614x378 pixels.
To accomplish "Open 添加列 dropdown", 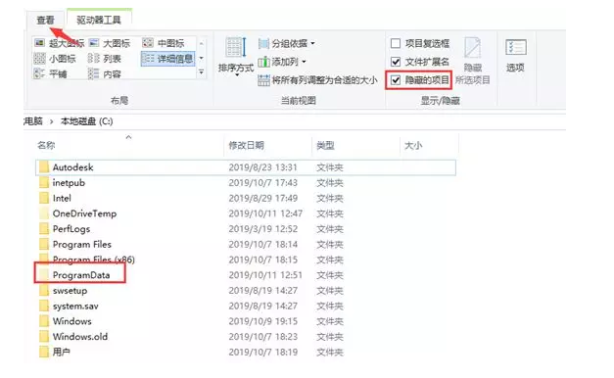I will click(x=282, y=62).
